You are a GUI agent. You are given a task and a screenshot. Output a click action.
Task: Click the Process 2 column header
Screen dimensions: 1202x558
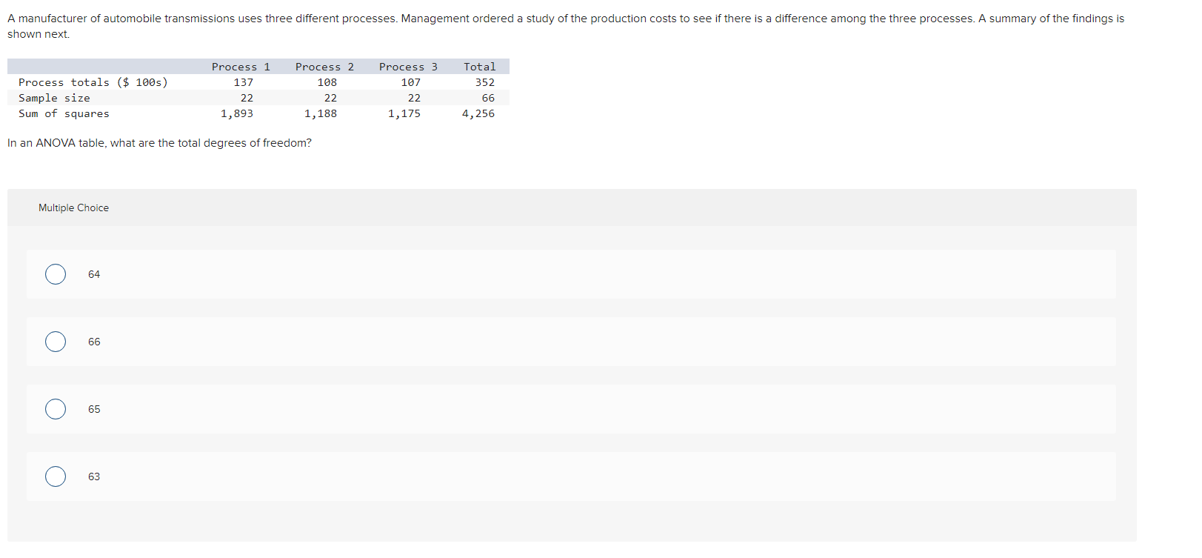click(x=324, y=66)
